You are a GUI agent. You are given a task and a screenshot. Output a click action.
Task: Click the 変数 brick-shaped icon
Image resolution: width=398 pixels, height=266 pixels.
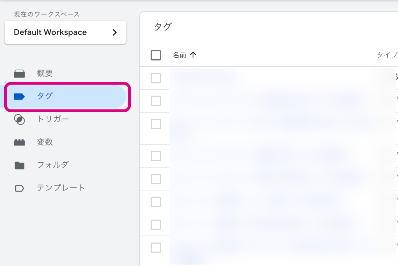[x=20, y=142]
